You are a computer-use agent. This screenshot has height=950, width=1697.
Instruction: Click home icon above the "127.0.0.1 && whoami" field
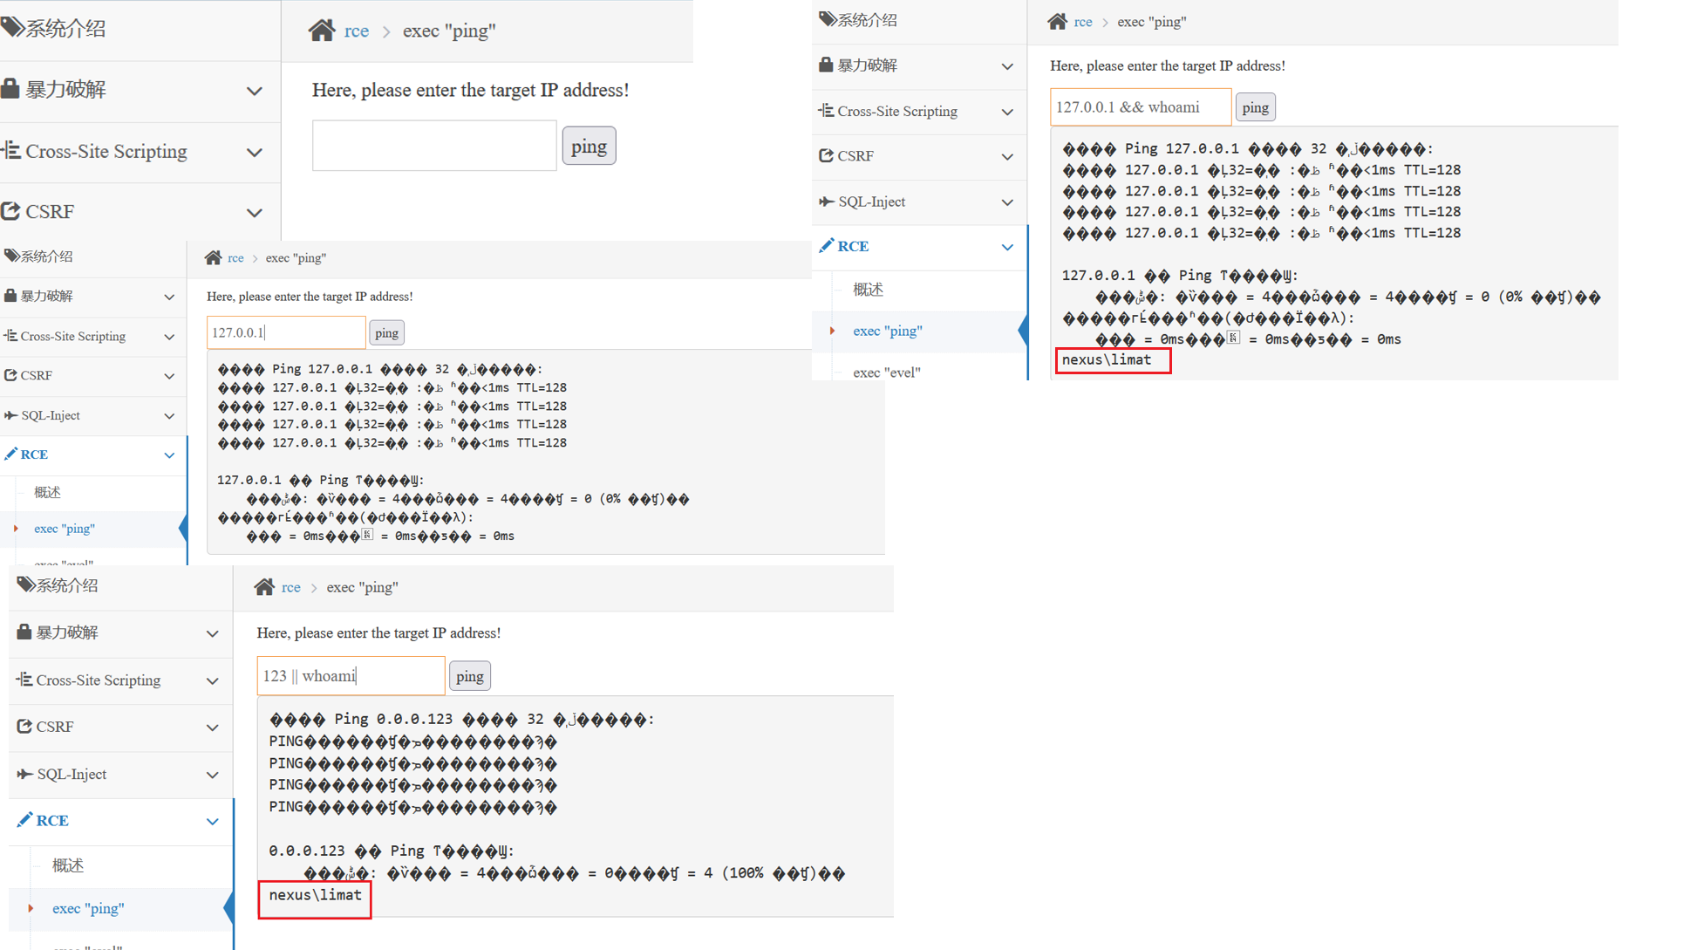(1057, 22)
